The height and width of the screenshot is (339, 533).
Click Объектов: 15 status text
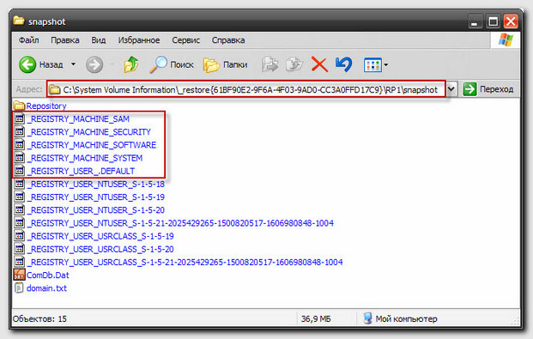click(x=39, y=319)
